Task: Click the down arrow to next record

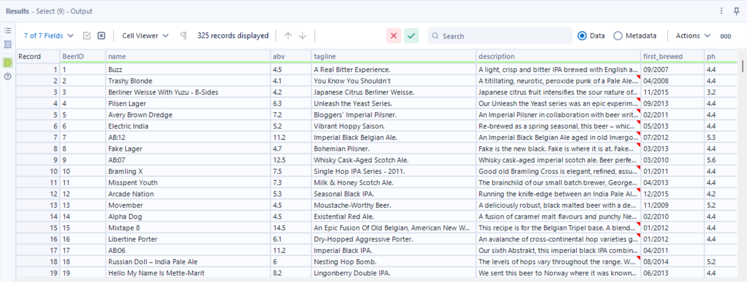Action: (x=303, y=36)
